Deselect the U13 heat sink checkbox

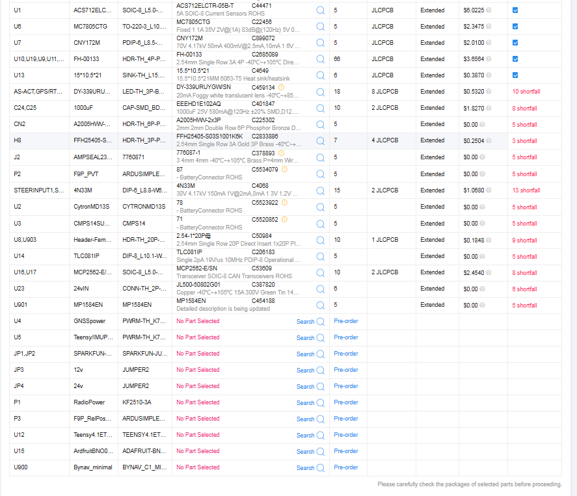(x=515, y=75)
